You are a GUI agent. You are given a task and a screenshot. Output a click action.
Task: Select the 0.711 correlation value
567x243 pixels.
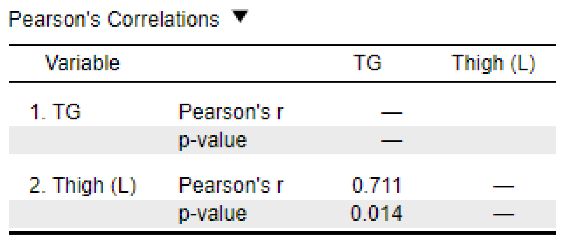376,185
